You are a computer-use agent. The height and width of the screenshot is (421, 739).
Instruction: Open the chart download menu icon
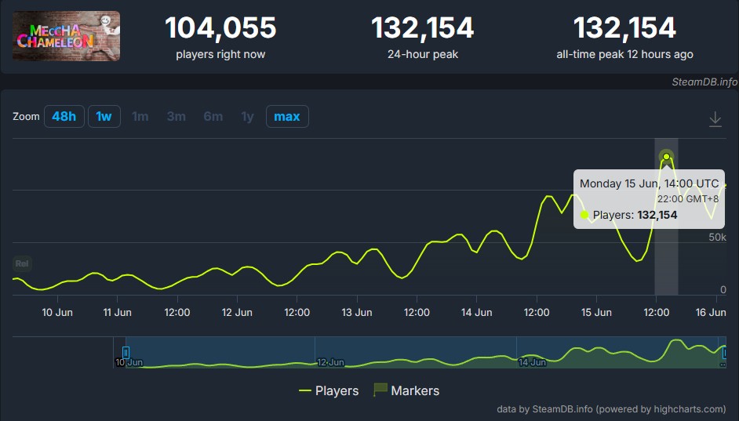tap(715, 118)
